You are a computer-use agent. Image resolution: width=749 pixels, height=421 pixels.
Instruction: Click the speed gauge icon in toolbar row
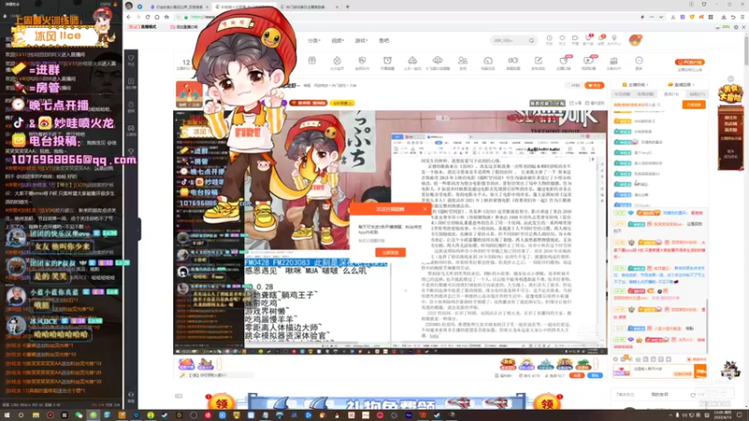pyautogui.click(x=488, y=62)
